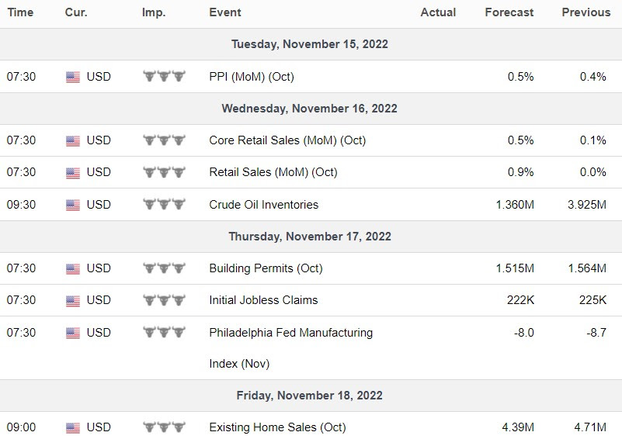
Task: Open the PPI (MoM) (Oct) event
Action: pyautogui.click(x=252, y=77)
